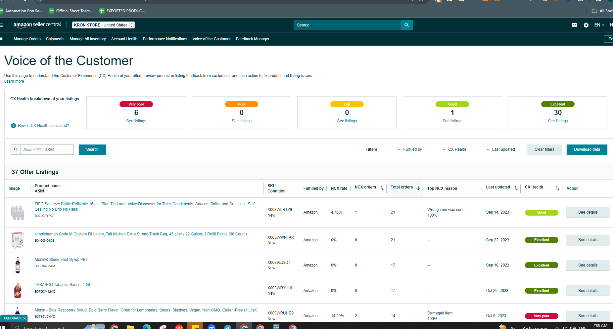Click FIFO Squeeze Bottle product thumbnail
Image resolution: width=613 pixels, height=329 pixels.
pyautogui.click(x=18, y=213)
